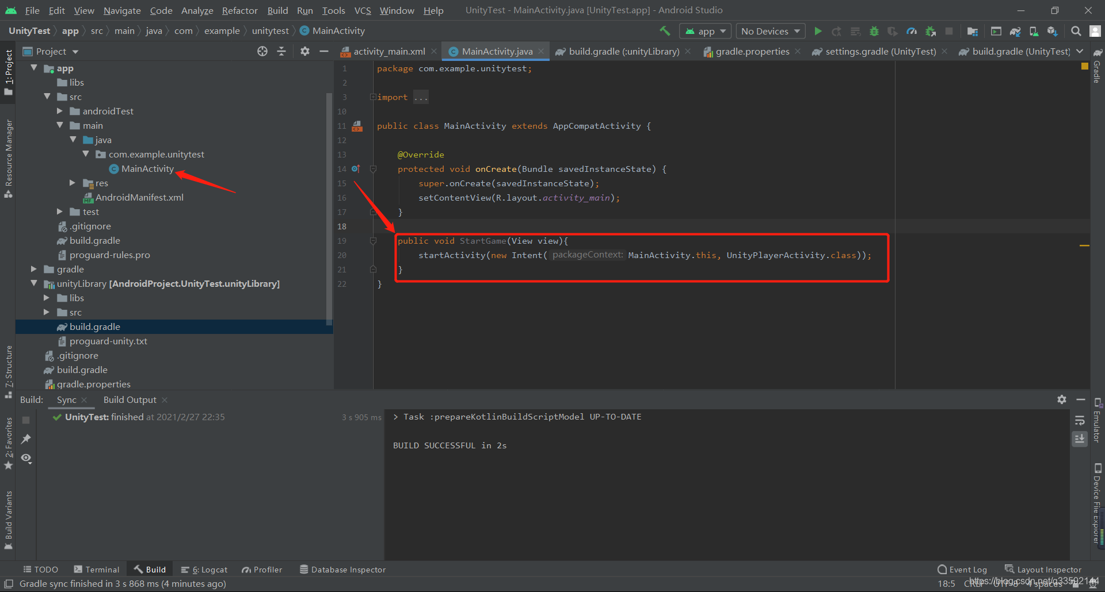Open the Event Log
Screen dimensions: 1105x592
point(962,570)
